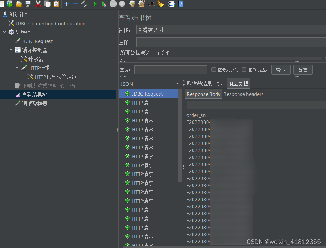Click inside the 查找 search input field
This screenshot has height=248, width=326.
(171, 69)
